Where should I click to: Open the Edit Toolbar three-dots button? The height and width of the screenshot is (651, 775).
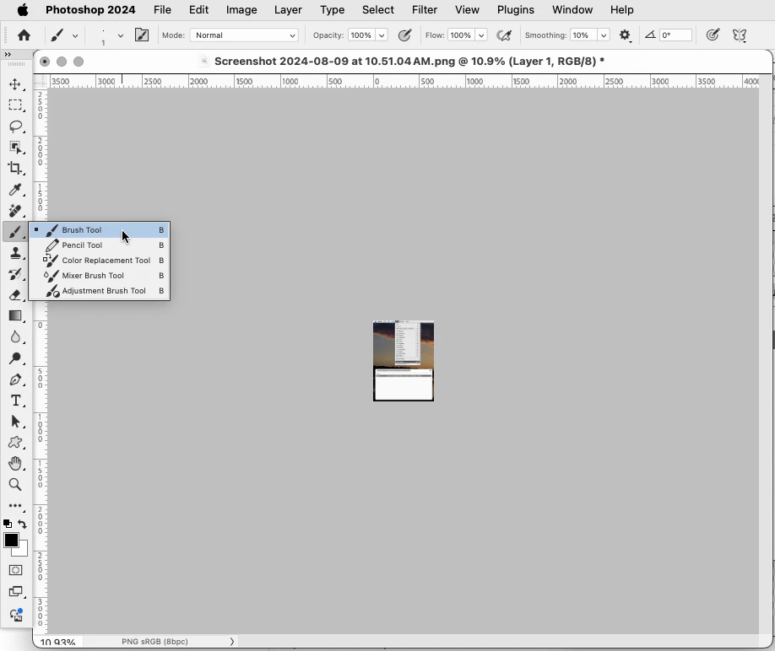[15, 505]
